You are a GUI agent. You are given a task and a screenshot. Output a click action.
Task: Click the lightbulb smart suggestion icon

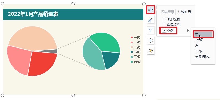151,51
